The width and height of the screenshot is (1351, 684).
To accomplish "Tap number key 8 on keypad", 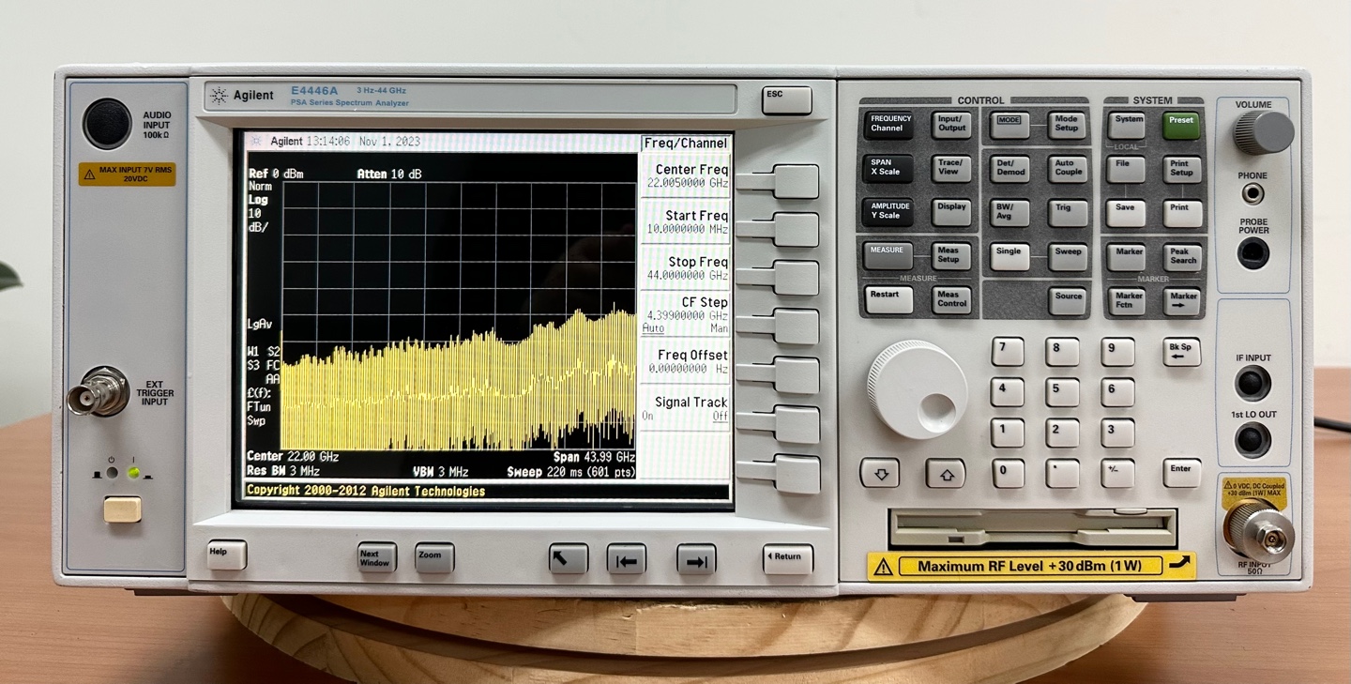I will point(1062,351).
